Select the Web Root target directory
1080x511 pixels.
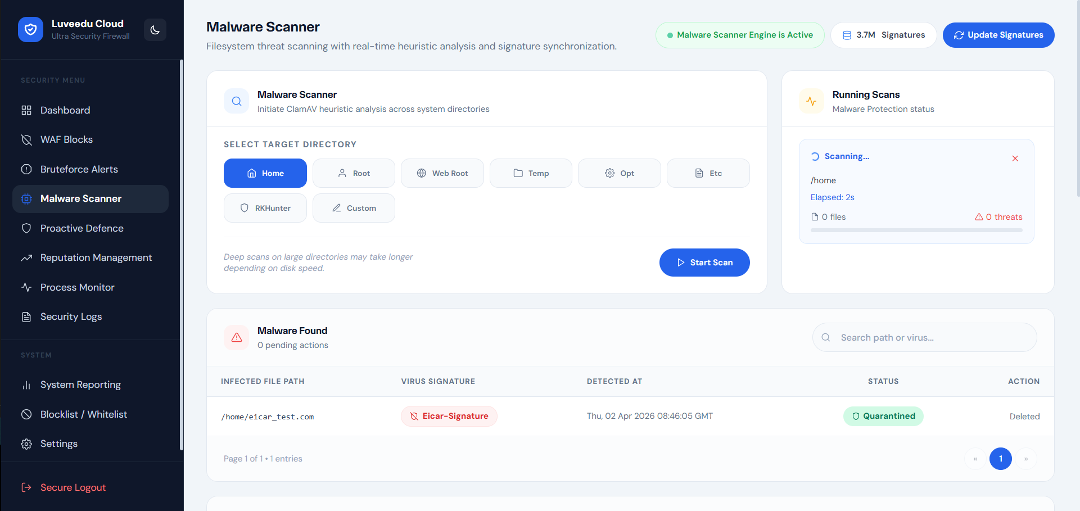[442, 173]
